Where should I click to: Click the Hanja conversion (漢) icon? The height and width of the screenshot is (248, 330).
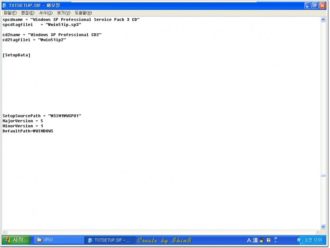click(x=255, y=240)
